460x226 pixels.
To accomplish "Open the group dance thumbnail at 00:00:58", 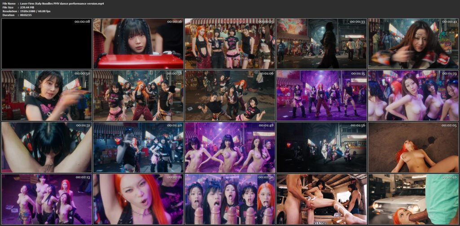I will 138,95.
